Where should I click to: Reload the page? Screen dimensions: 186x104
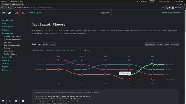pyautogui.click(x=8, y=8)
